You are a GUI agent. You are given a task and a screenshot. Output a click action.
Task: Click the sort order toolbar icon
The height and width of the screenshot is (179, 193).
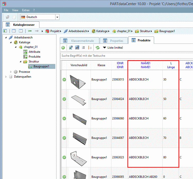coord(90,48)
